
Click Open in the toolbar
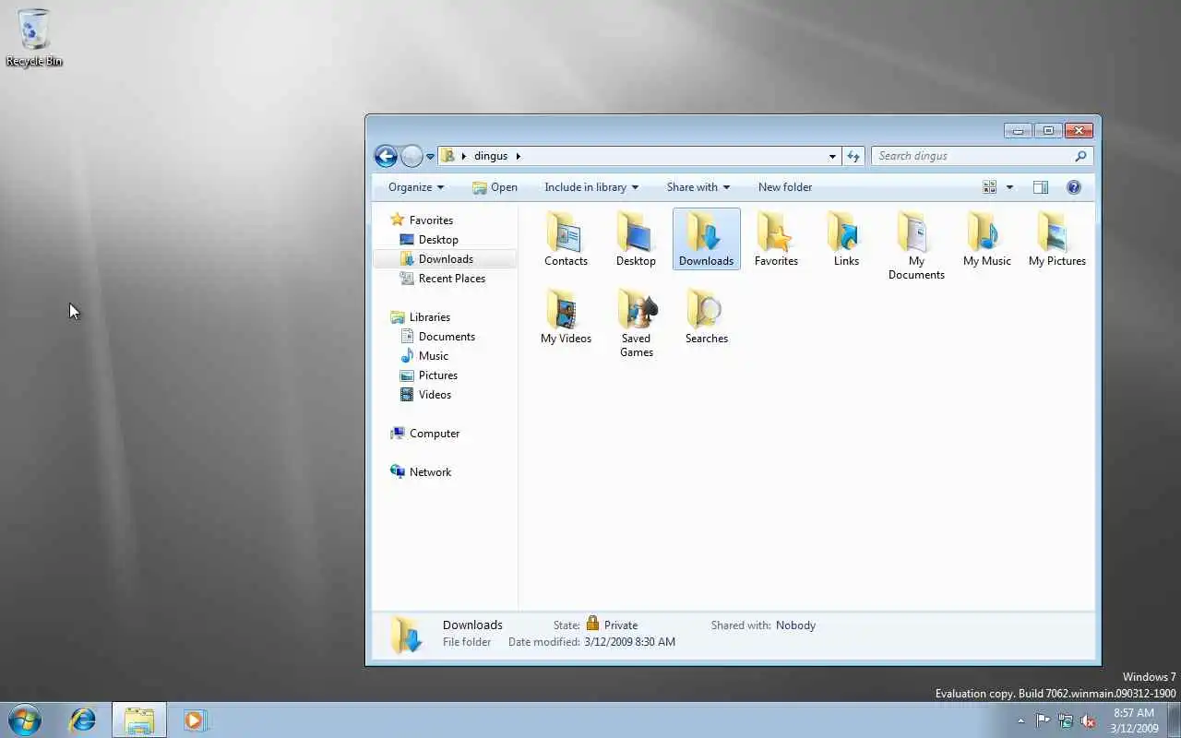495,187
